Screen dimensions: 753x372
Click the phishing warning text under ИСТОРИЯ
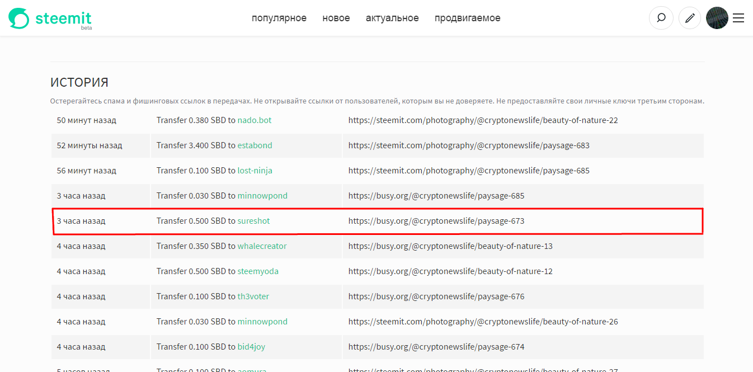377,101
